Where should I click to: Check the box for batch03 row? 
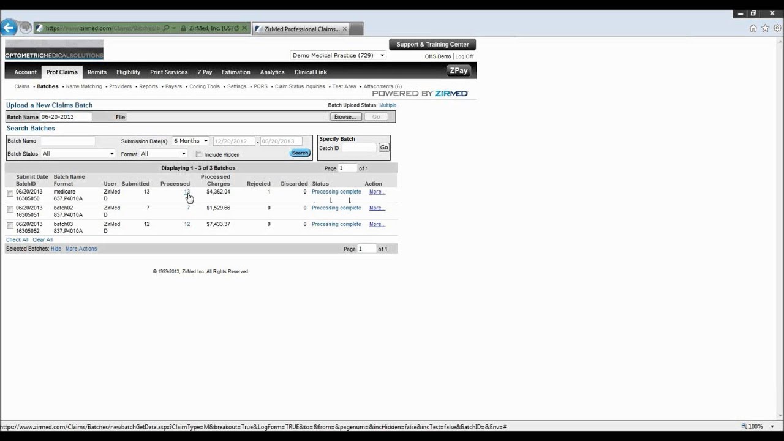10,225
